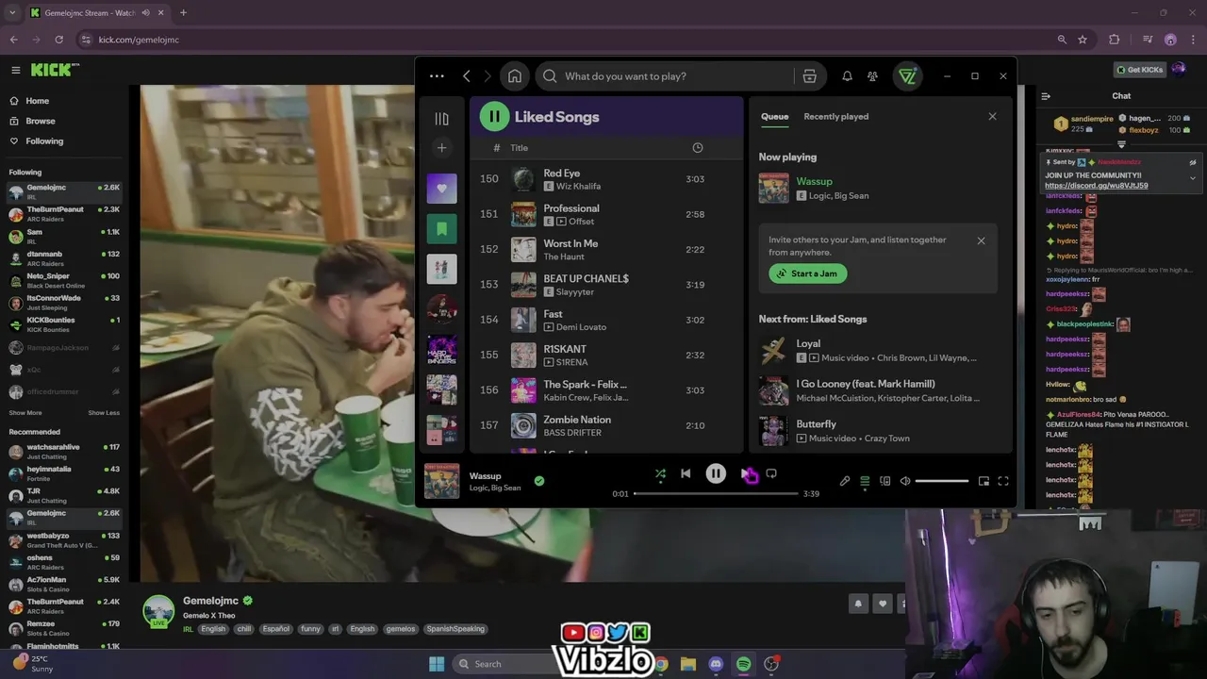Mute Spotify with the speaker icon
1207x679 pixels.
pos(905,481)
